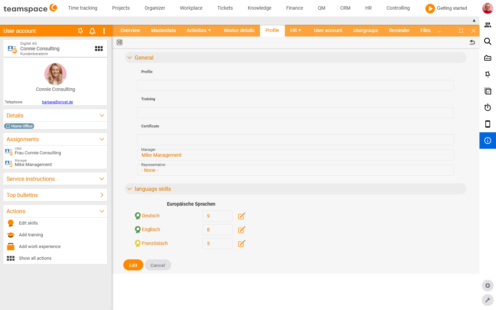Click the round plus button bottom right
496x310 pixels.
(488, 286)
